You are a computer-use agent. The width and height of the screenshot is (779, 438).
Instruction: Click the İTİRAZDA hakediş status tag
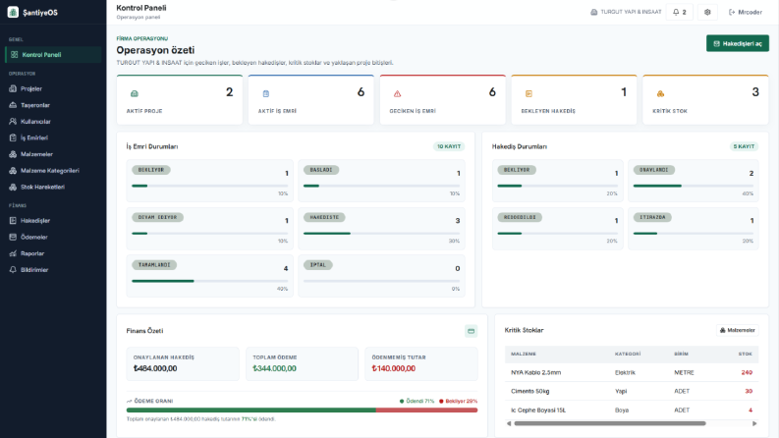pyautogui.click(x=652, y=217)
